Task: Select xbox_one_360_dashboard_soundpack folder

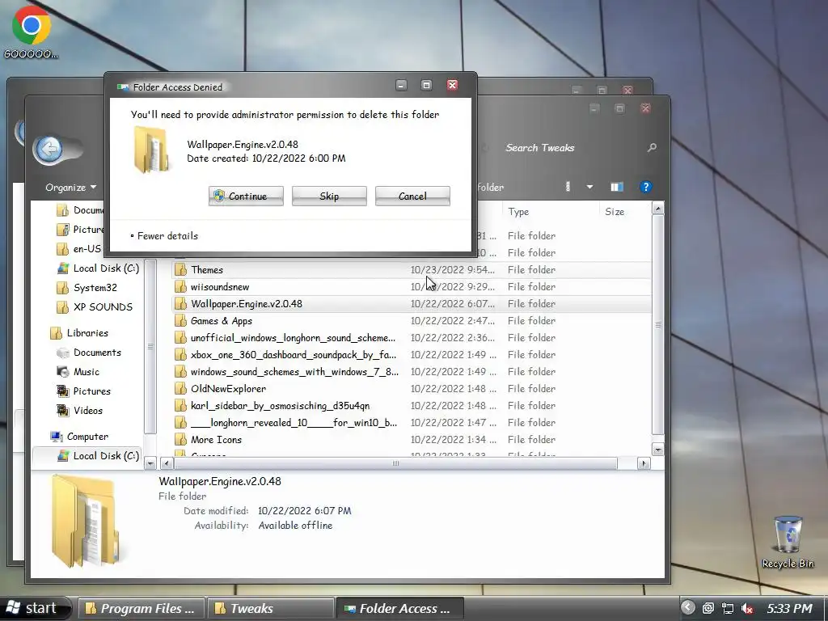Action: coord(412,354)
